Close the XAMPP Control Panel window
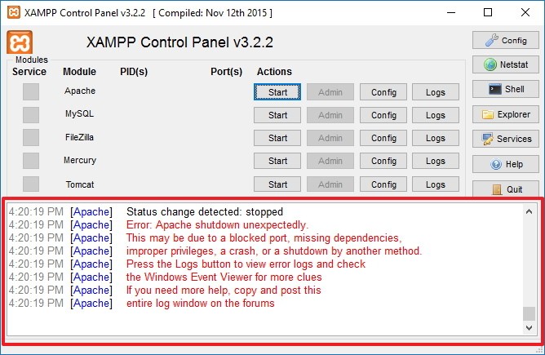 525,12
